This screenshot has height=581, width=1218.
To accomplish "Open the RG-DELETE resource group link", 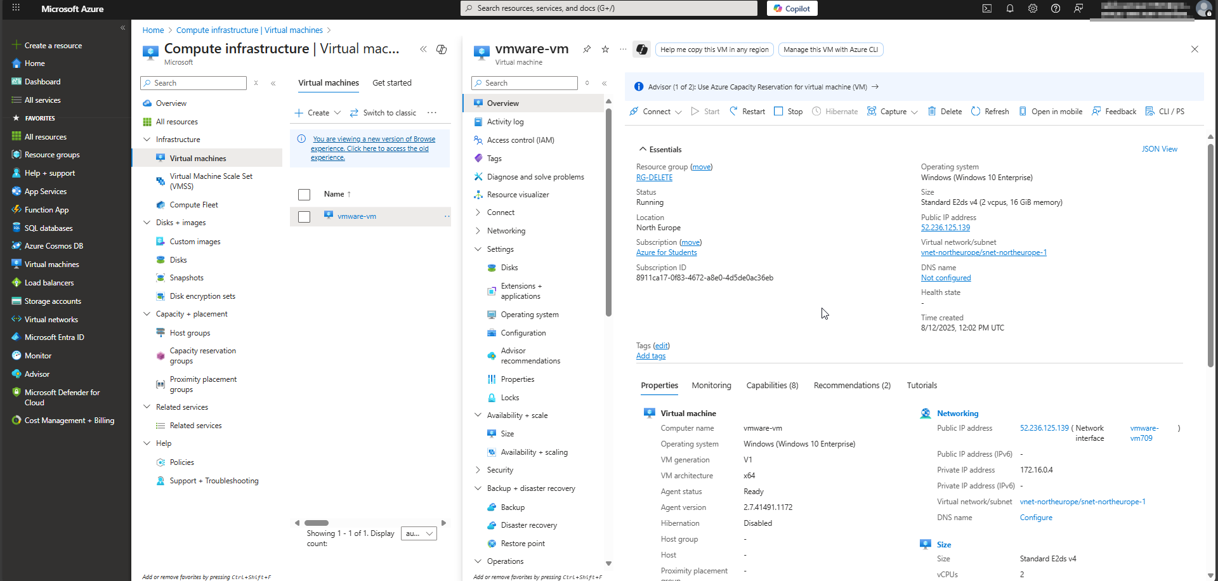I will coord(654,178).
